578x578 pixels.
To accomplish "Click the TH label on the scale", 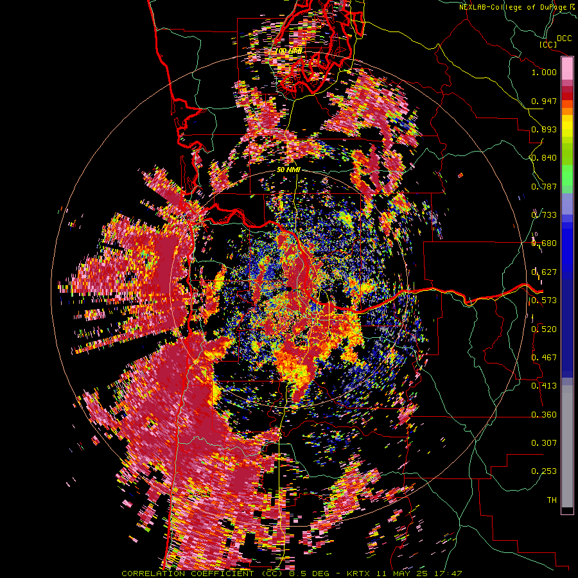I will [x=552, y=500].
